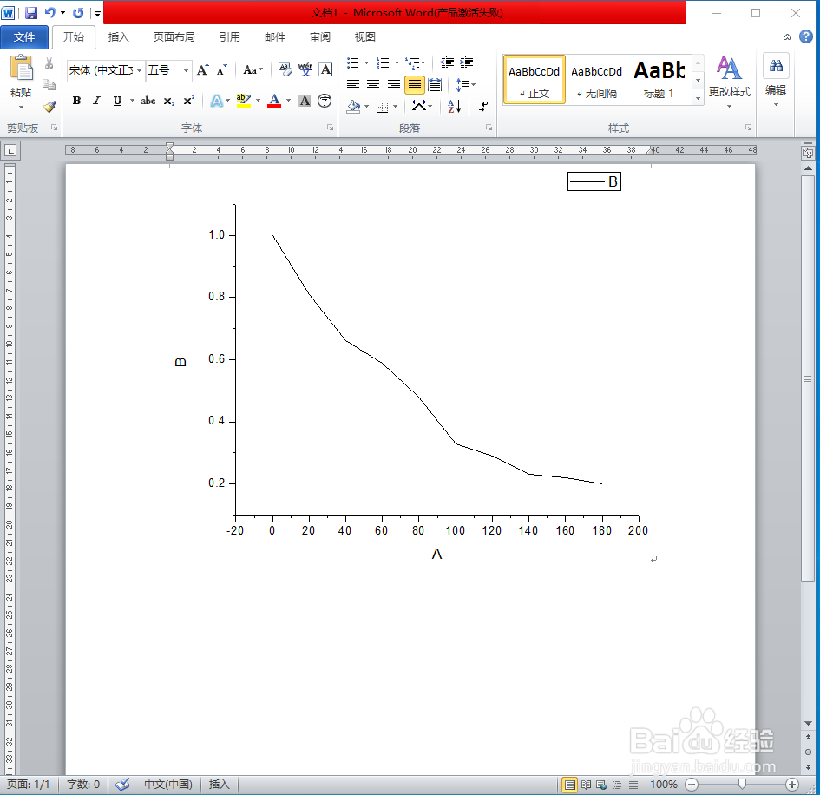Click the Distributed alignment icon
Image resolution: width=820 pixels, height=795 pixels.
tap(435, 85)
